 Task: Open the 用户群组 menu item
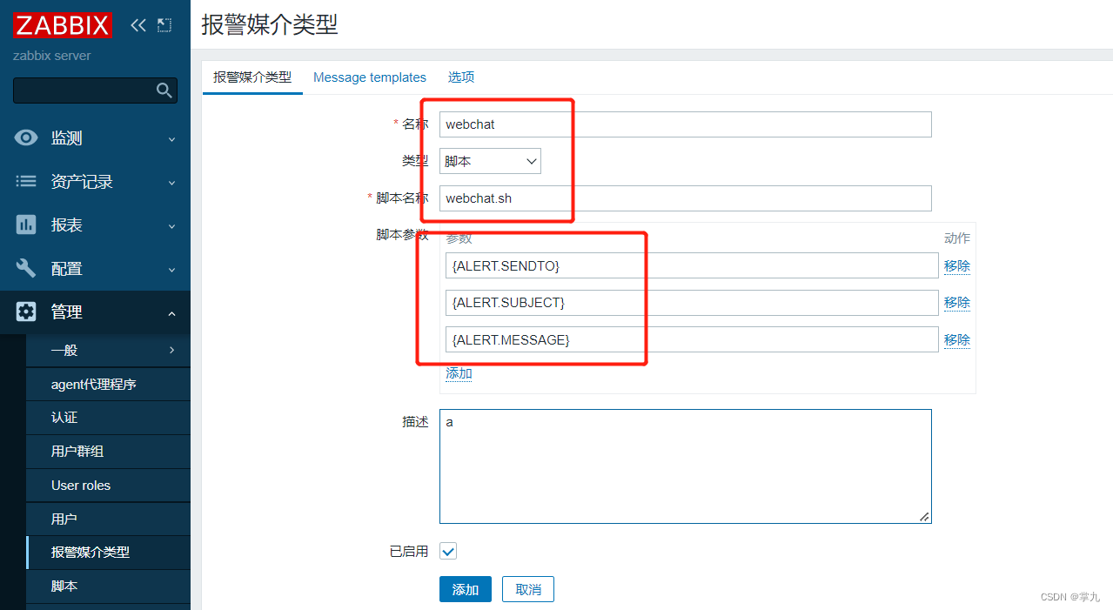(108, 452)
